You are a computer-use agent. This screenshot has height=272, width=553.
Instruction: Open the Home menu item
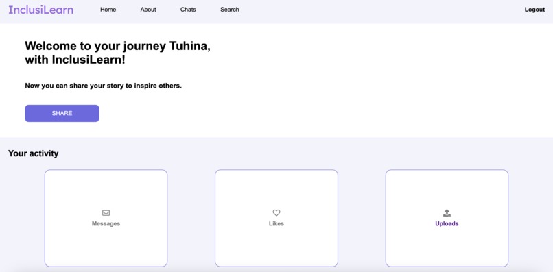[x=108, y=10]
